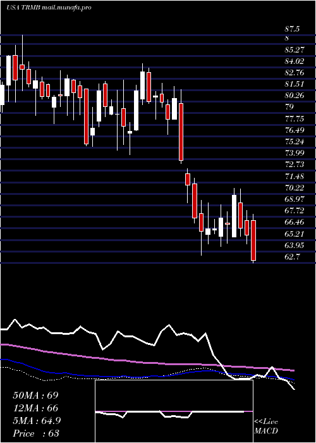Select the 82.76 price axis label
Image resolution: width=316 pixels, height=443 pixels.
tap(295, 73)
